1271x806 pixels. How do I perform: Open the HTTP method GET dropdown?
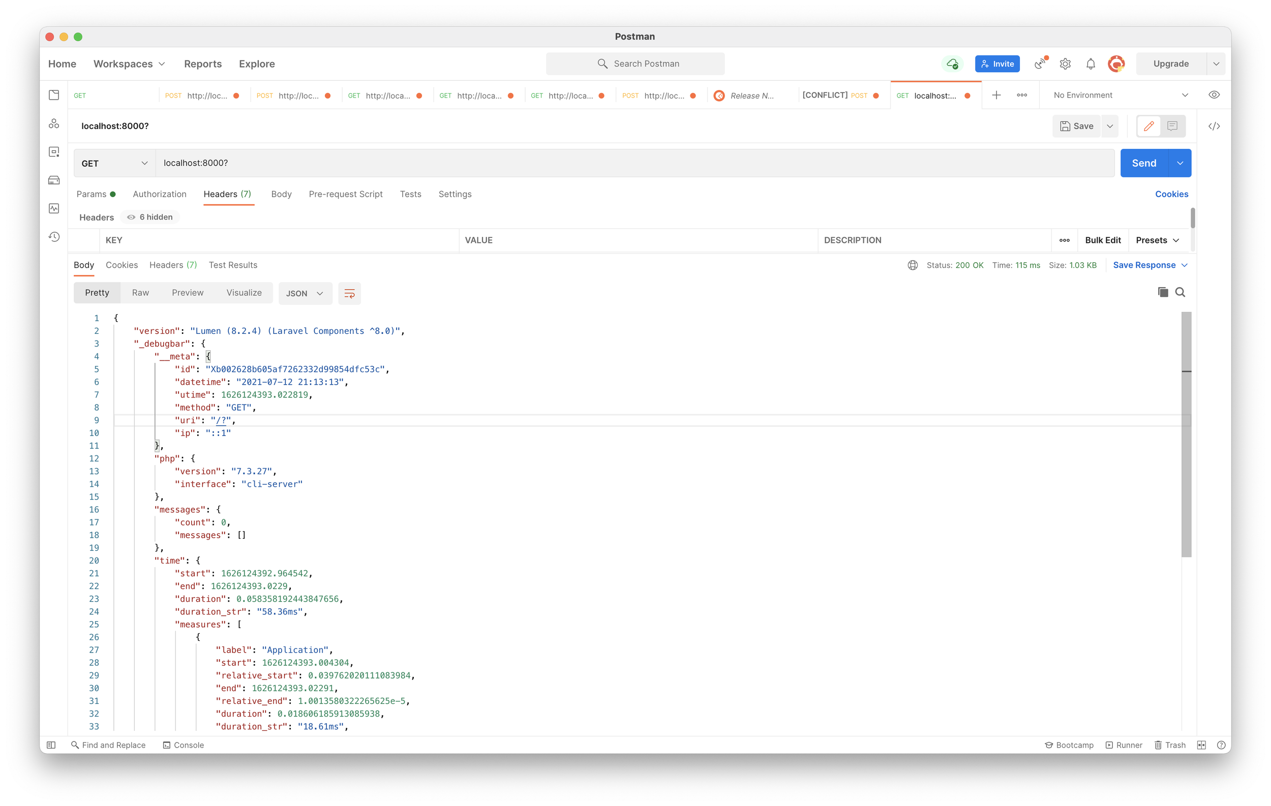click(x=114, y=163)
